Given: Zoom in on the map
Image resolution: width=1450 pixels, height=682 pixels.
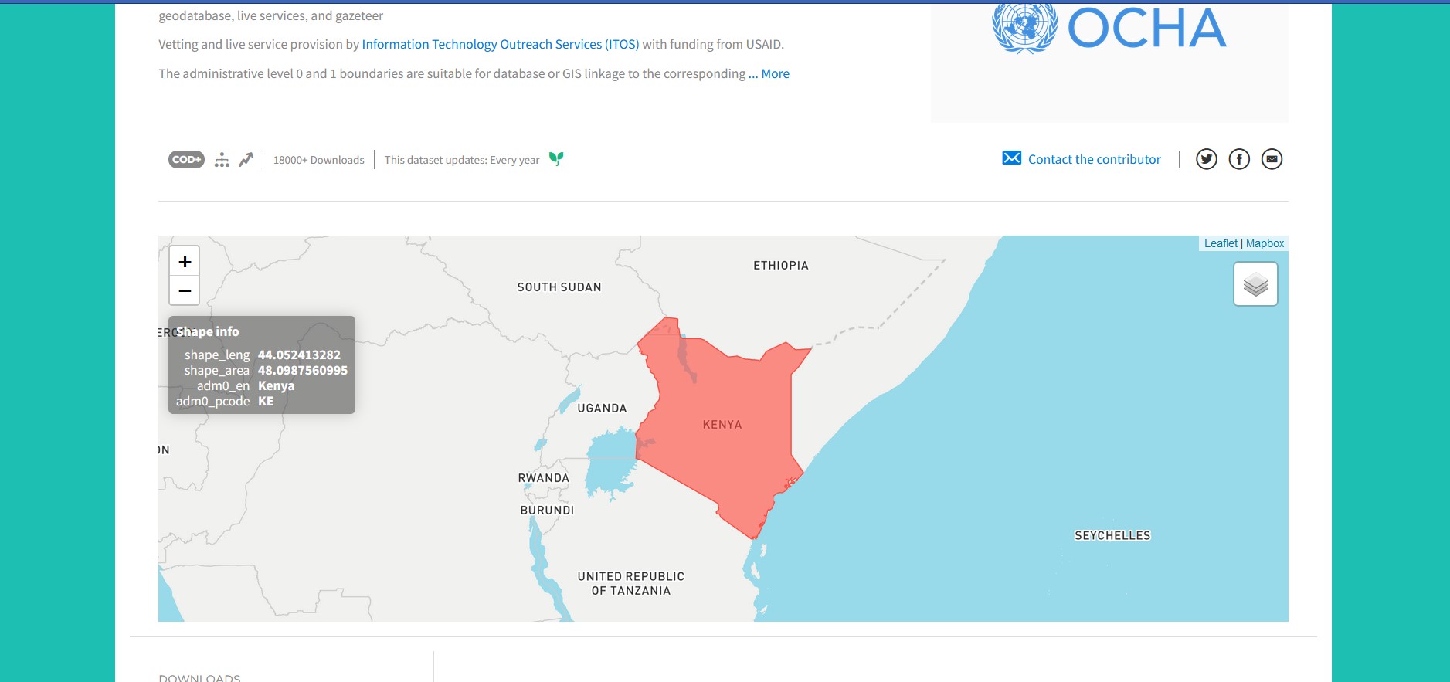Looking at the screenshot, I should tap(185, 262).
